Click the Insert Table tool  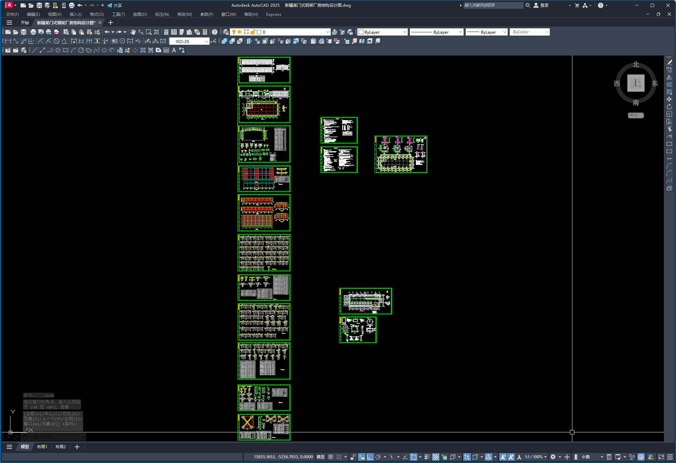point(166,50)
